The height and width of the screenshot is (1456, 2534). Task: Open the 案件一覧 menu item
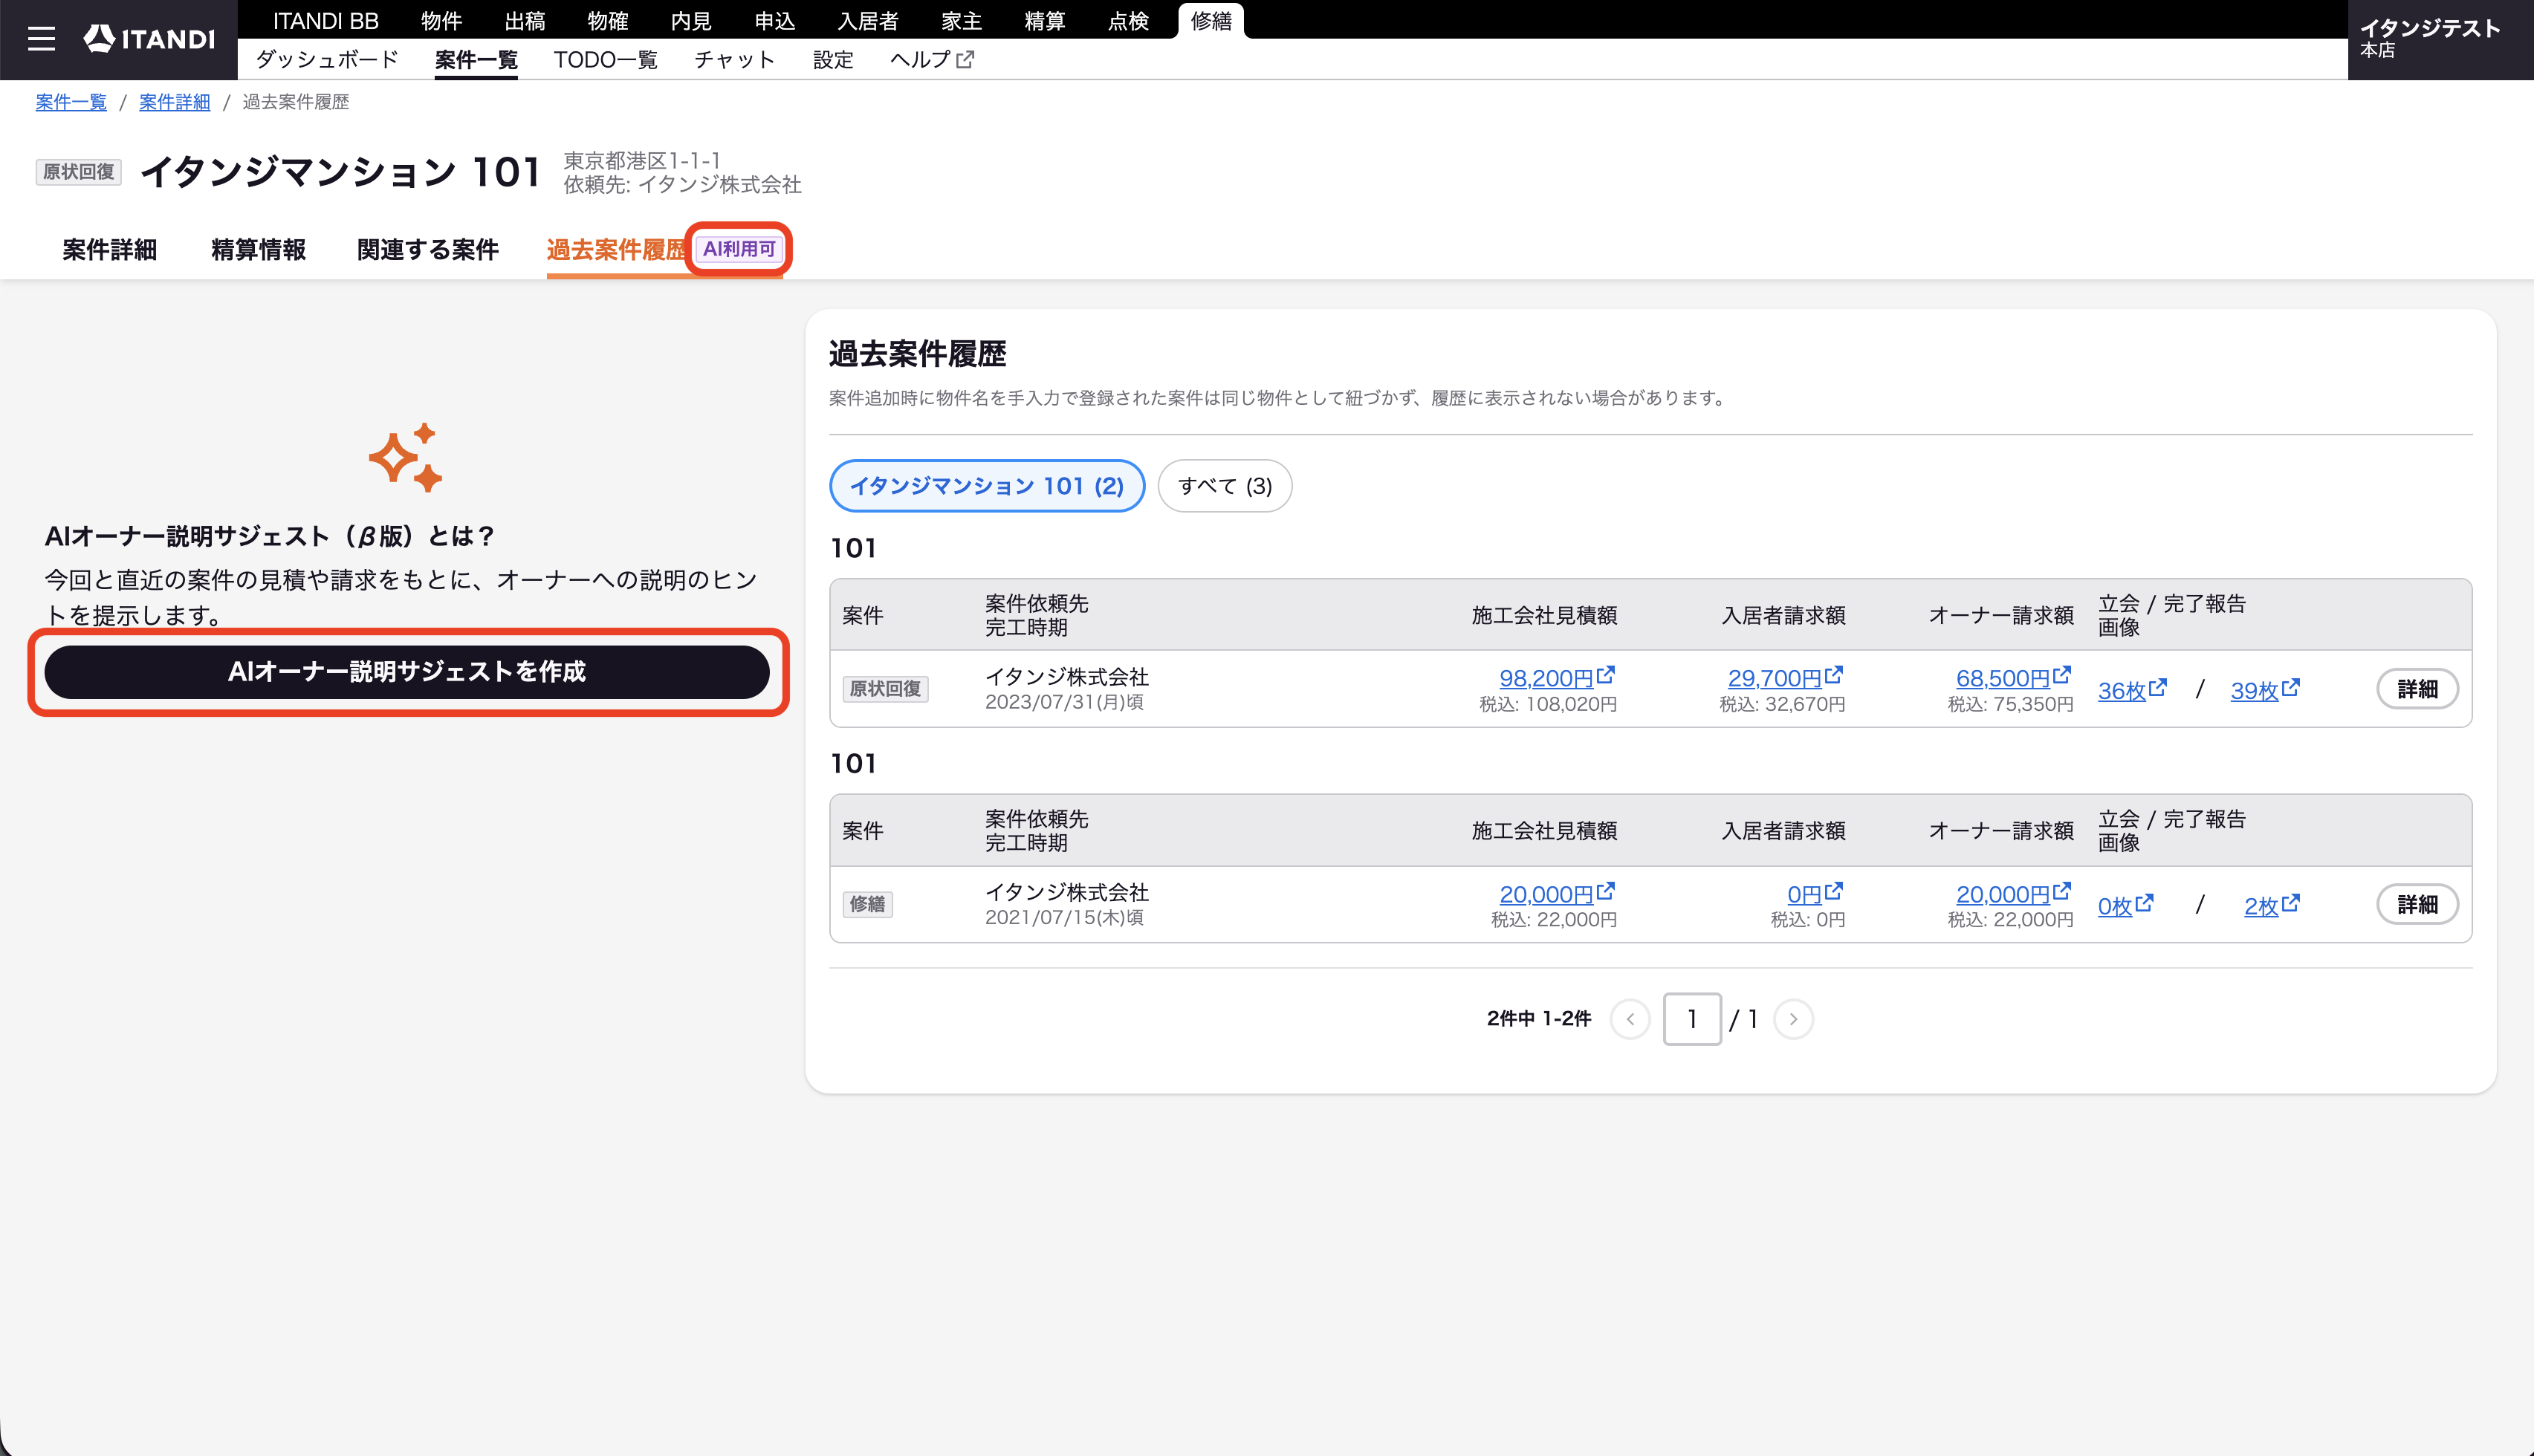476,60
